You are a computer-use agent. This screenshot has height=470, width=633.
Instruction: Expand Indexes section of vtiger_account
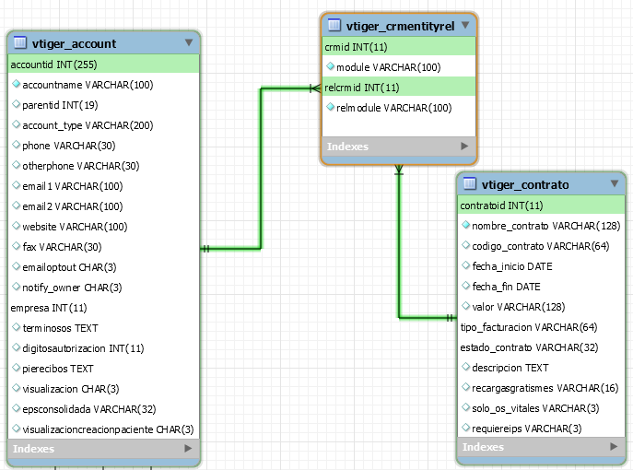pos(188,448)
